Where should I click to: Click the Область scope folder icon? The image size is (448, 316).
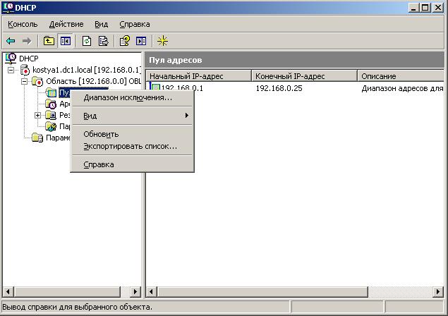37,81
